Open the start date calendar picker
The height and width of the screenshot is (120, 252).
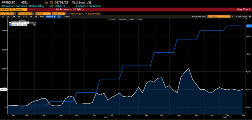click(15, 14)
